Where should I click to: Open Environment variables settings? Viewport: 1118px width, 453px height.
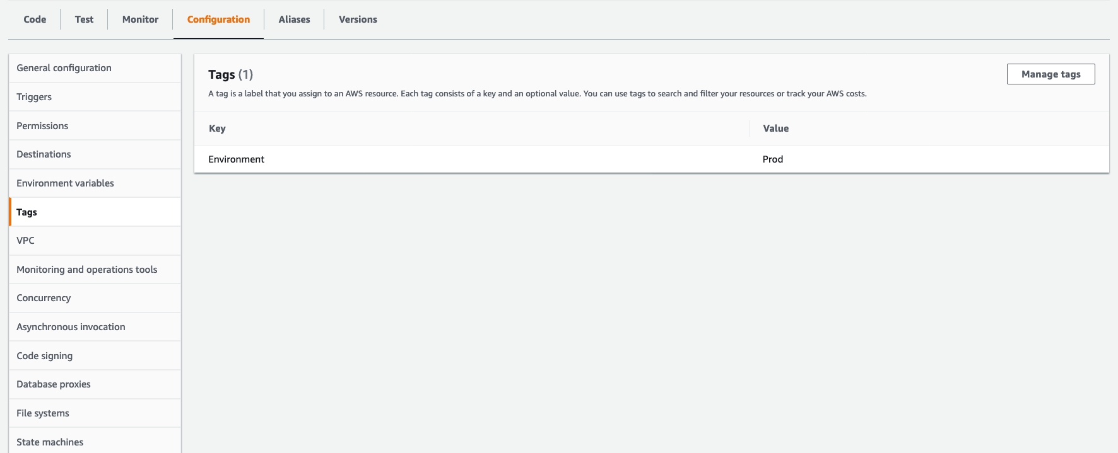pyautogui.click(x=65, y=183)
